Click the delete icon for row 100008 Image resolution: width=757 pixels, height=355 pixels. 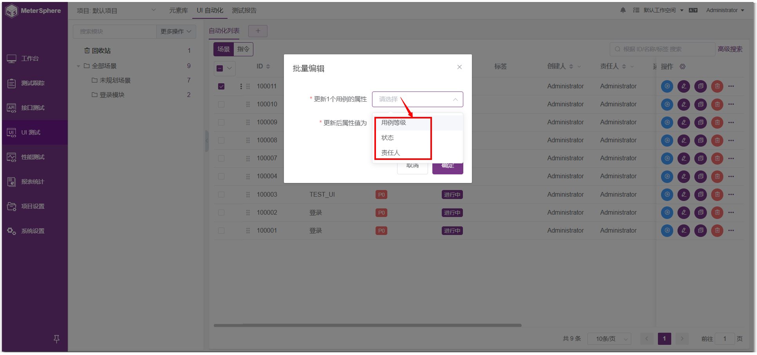[x=717, y=140]
